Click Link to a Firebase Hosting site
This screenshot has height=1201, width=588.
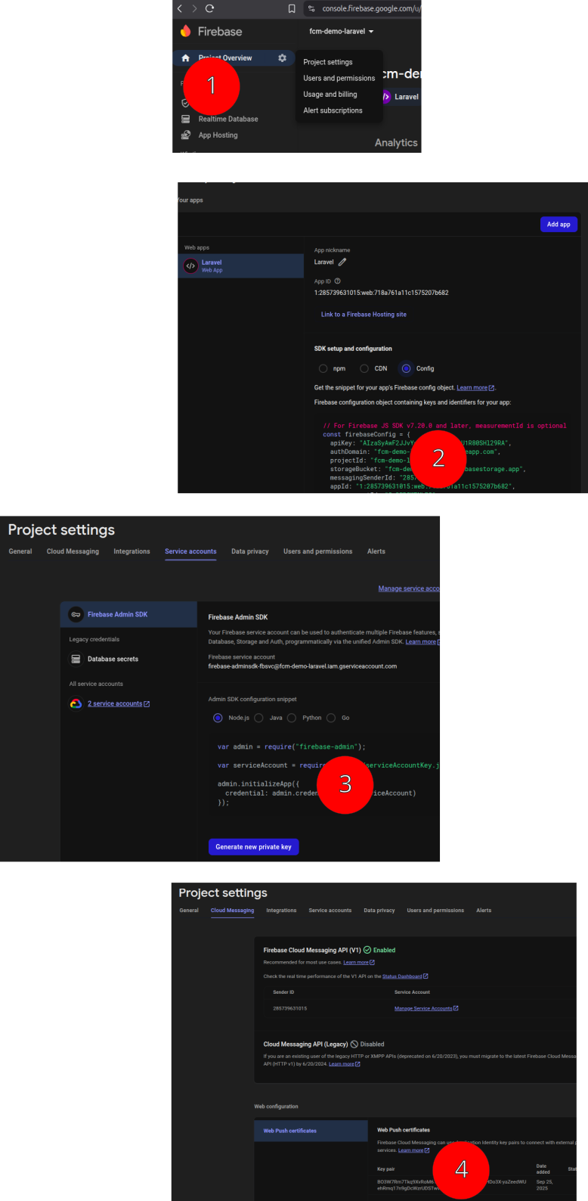point(364,315)
